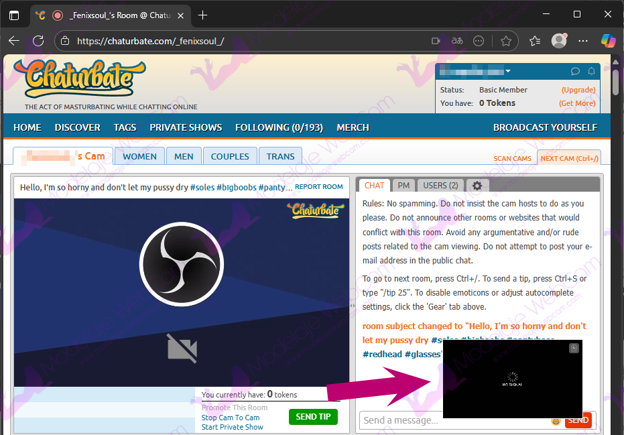
Task: Close the _Fenixsoul_'s Room tab
Action: (x=180, y=15)
